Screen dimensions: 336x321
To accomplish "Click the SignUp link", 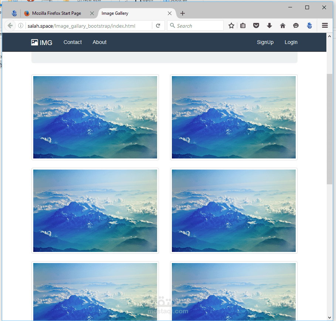I will tap(265, 42).
